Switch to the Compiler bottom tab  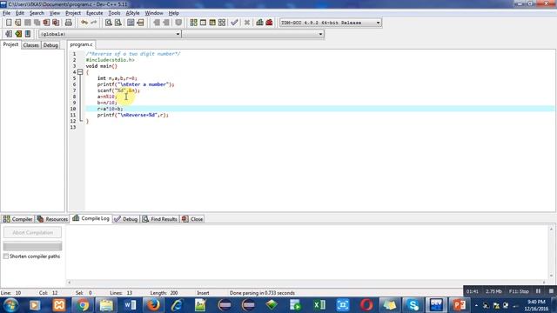click(17, 219)
